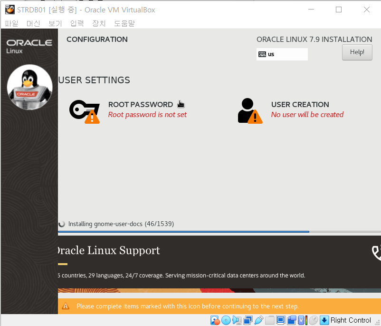Viewport: 381px width, 326px height.
Task: Click the installation progress bar
Action: click(219, 232)
